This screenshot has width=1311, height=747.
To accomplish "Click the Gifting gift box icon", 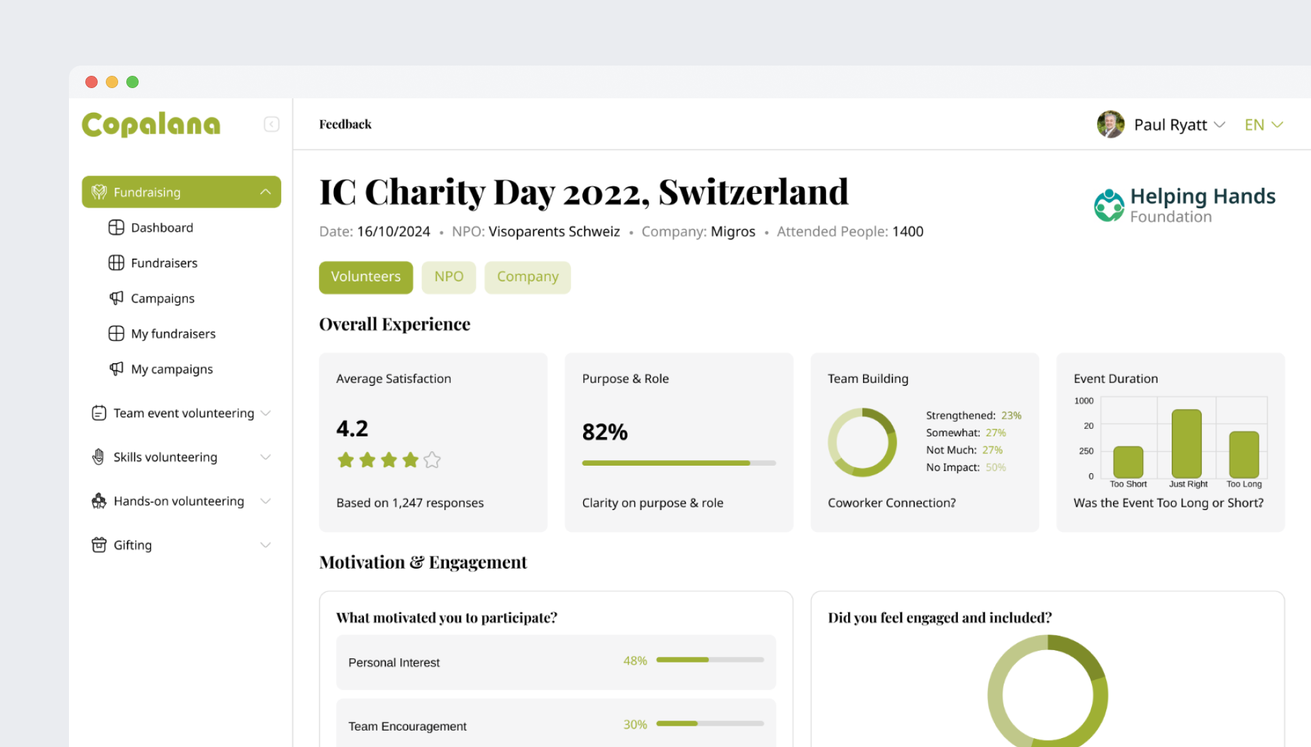I will (x=99, y=545).
